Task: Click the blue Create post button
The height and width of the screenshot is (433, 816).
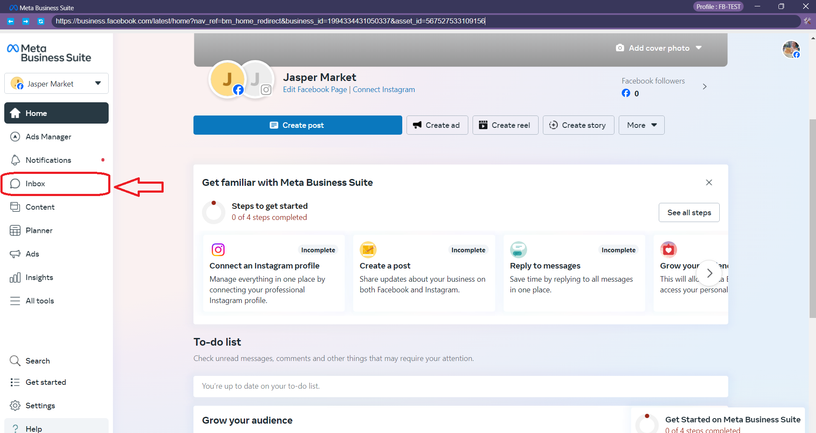Action: coord(297,125)
